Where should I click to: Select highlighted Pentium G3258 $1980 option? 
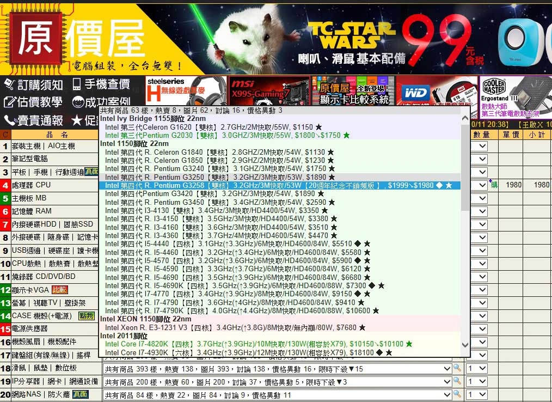pos(279,185)
